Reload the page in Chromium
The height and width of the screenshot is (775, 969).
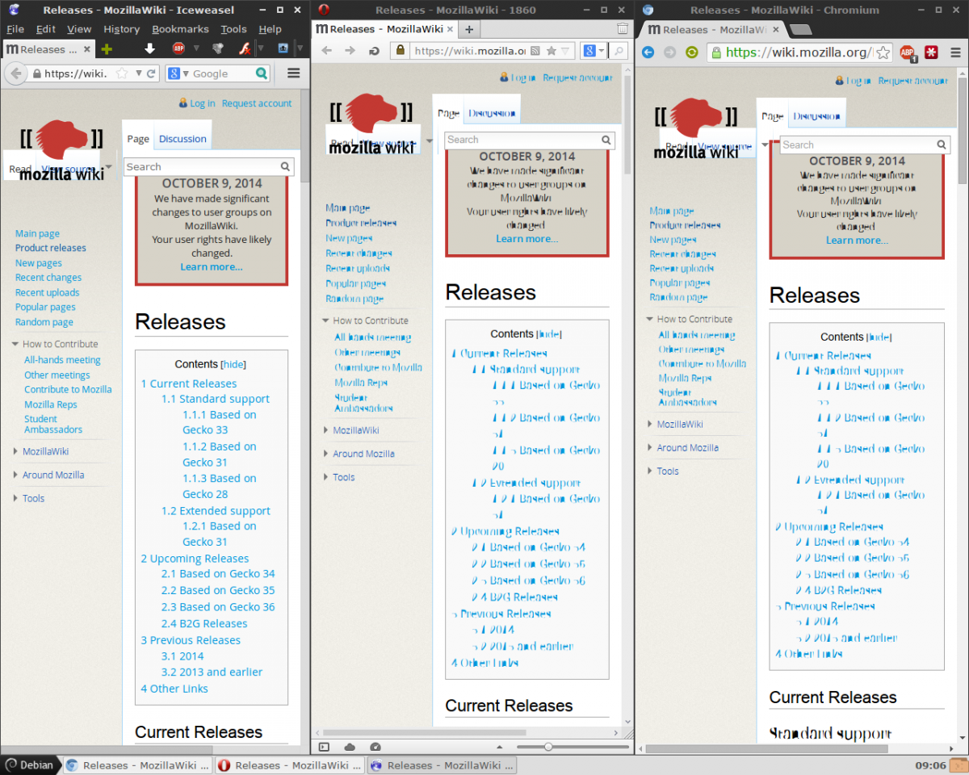click(691, 52)
